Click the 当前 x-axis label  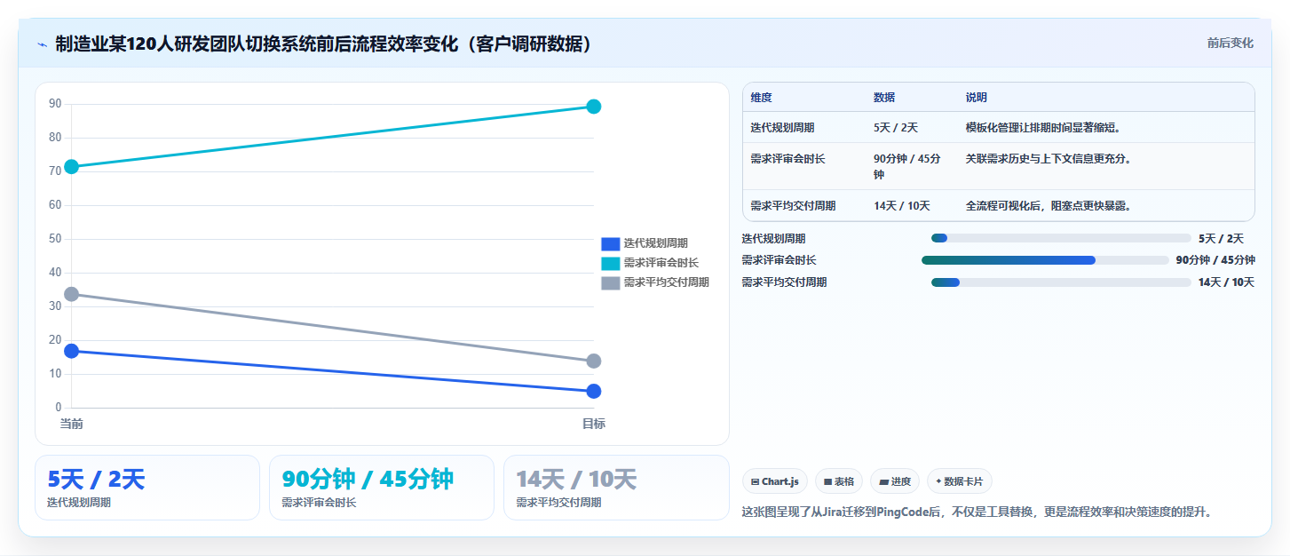point(72,424)
